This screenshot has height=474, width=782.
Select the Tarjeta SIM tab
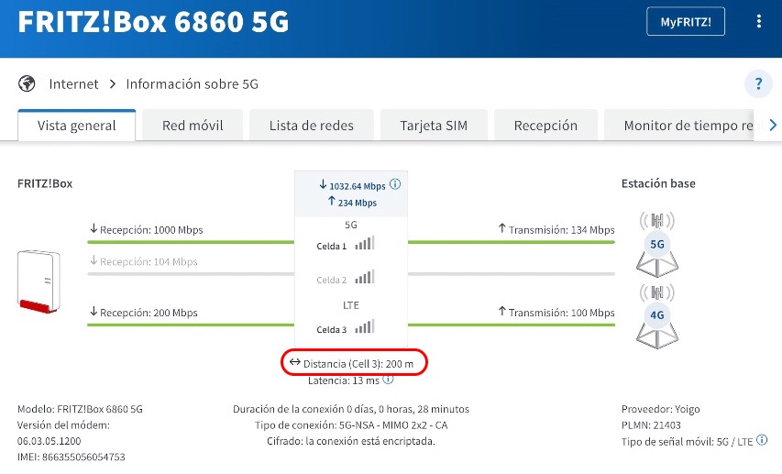point(434,126)
